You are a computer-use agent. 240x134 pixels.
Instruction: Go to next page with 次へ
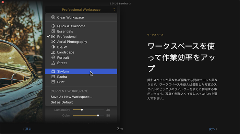coord(213,129)
